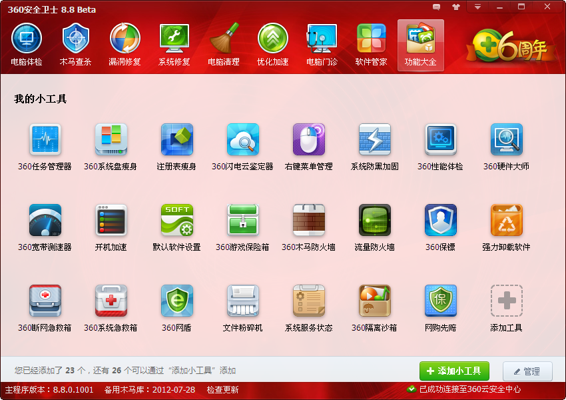This screenshot has width=566, height=400.
Task: Open the feedback chat icon in titlebar
Action: coord(436,7)
